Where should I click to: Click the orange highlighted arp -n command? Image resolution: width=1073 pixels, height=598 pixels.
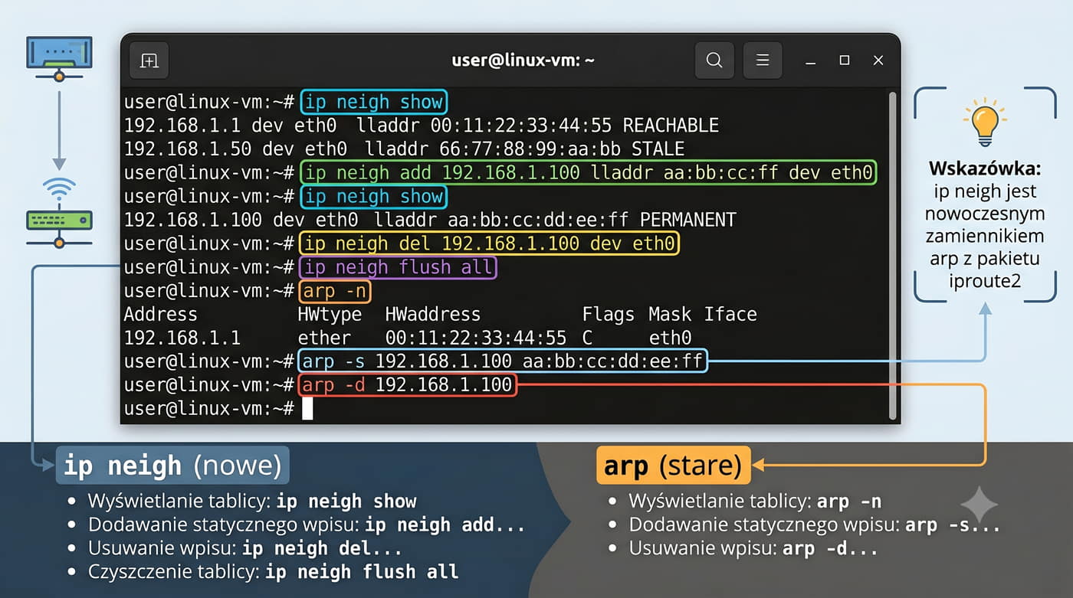click(336, 291)
